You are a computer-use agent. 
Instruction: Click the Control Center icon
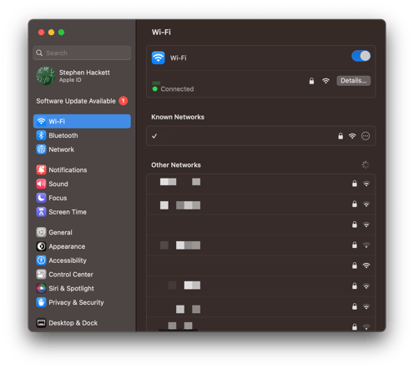[x=41, y=275]
